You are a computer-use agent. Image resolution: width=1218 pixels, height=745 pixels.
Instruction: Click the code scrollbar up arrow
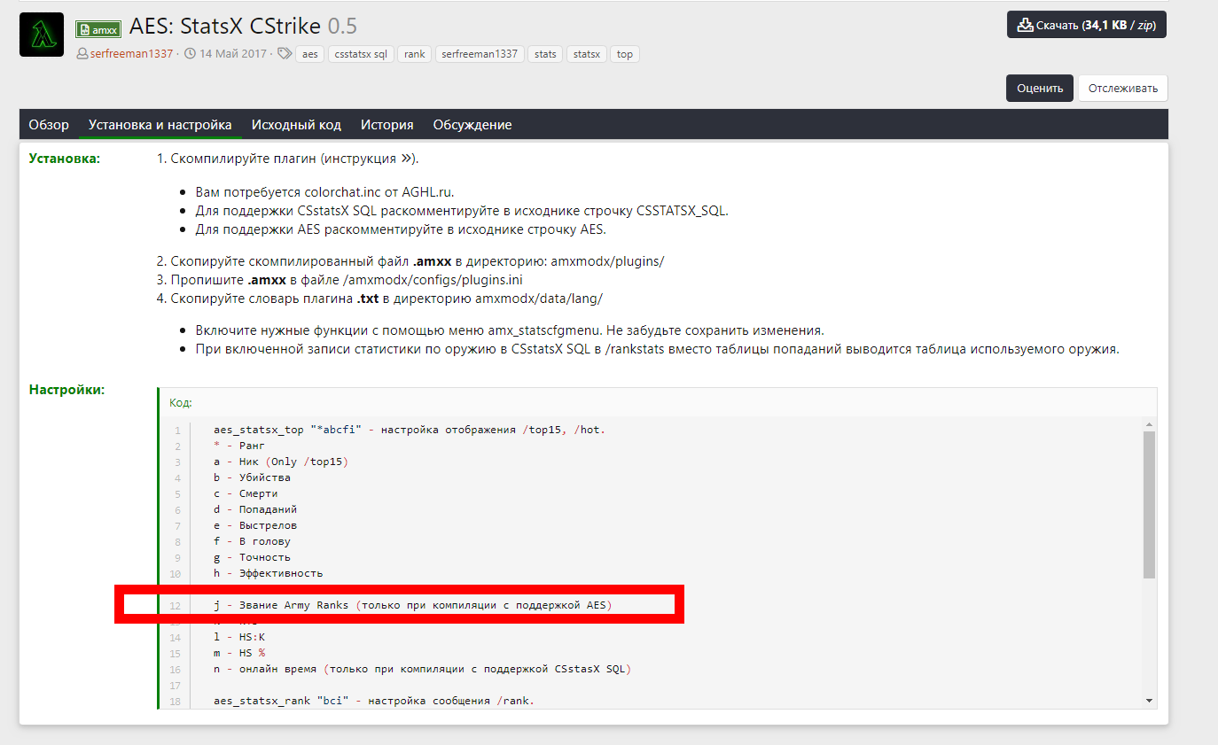click(1150, 424)
